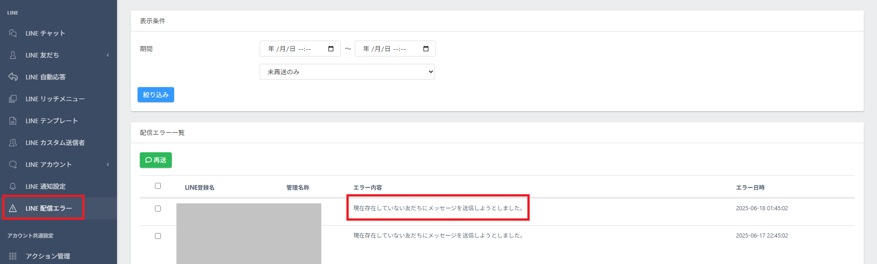Click the LINE 友だち person icon
The width and height of the screenshot is (877, 264).
click(13, 55)
